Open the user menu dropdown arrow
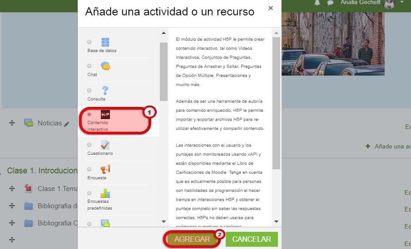The image size is (411, 249). pos(402,2)
